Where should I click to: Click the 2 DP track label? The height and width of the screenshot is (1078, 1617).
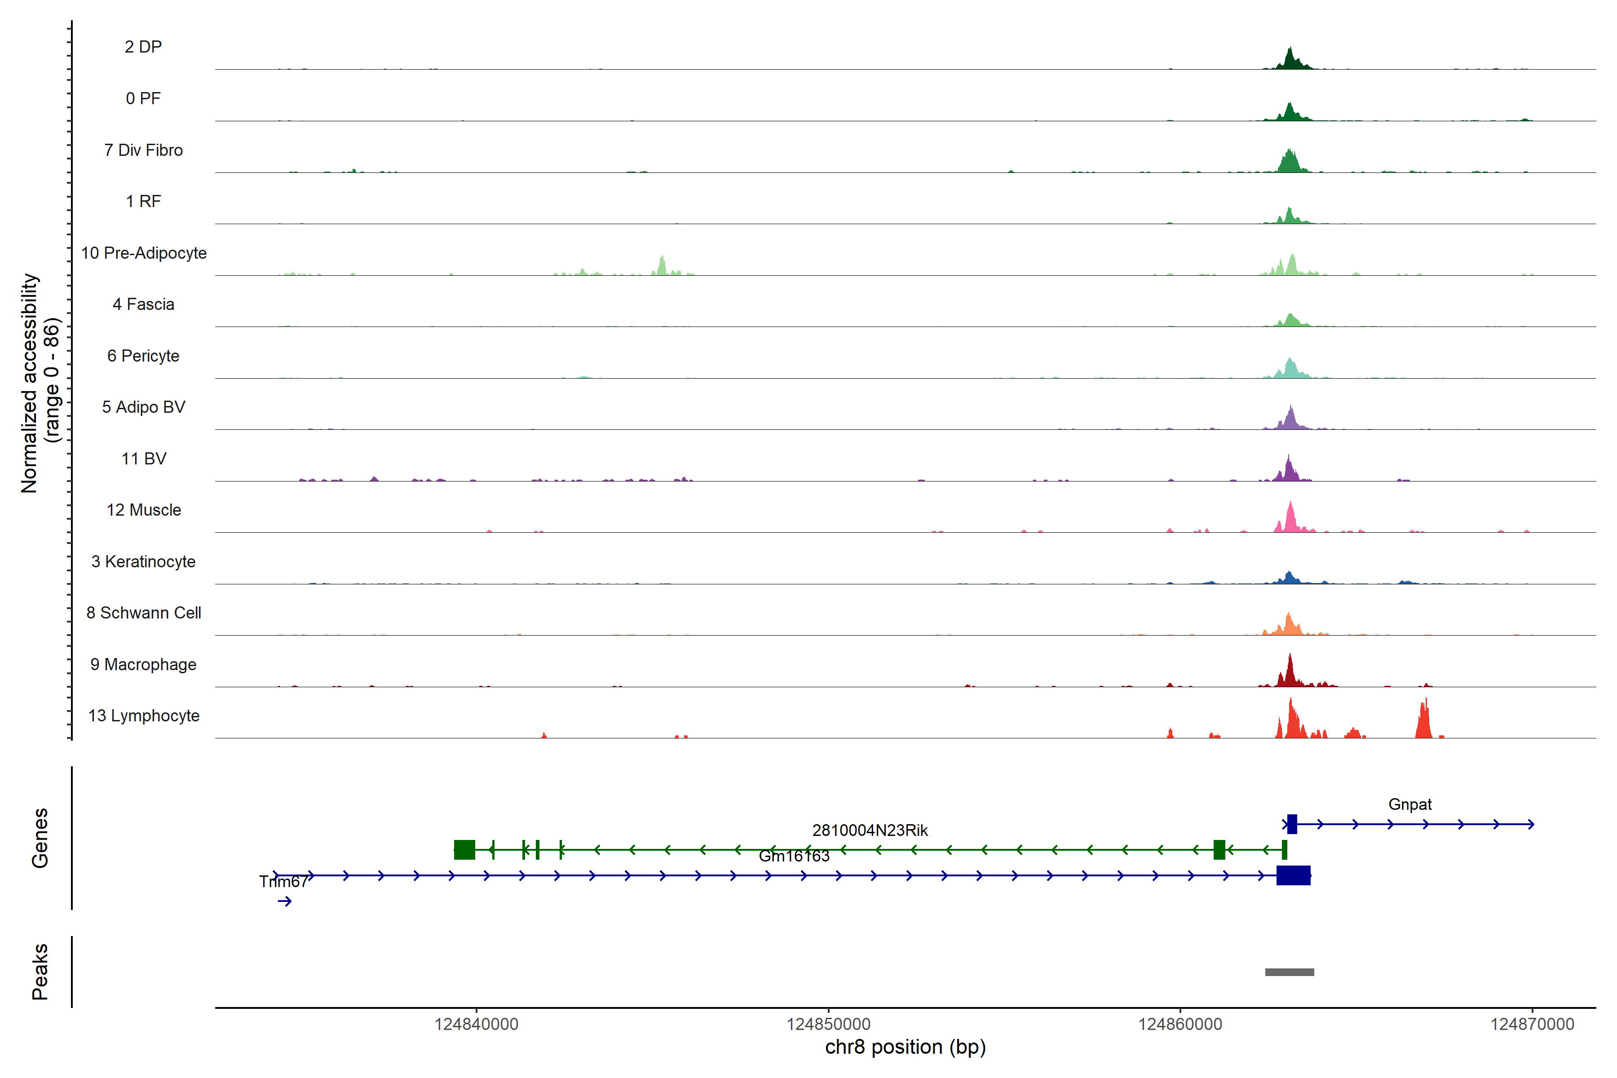pos(143,47)
